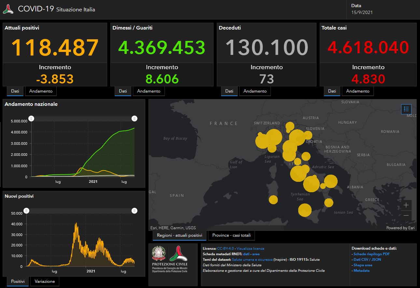This screenshot has height=288, width=420.
Task: Open the Shape aree download link
Action: click(363, 265)
